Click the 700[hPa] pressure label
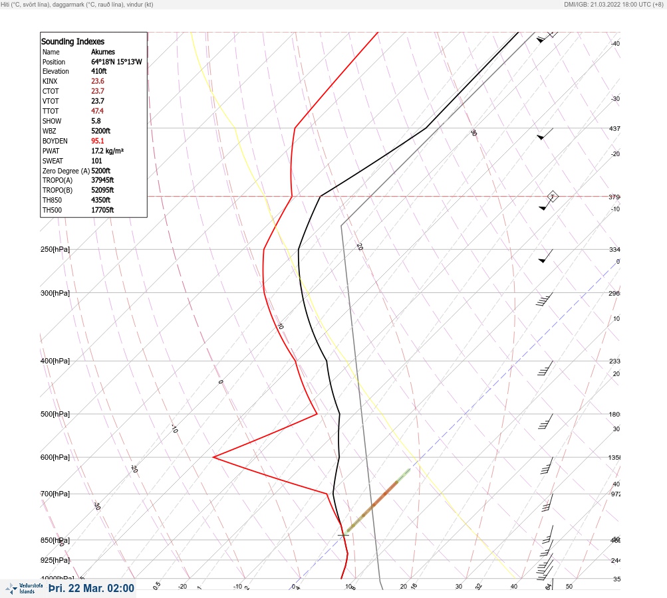Screen dimensions: 667x598 [x=55, y=494]
